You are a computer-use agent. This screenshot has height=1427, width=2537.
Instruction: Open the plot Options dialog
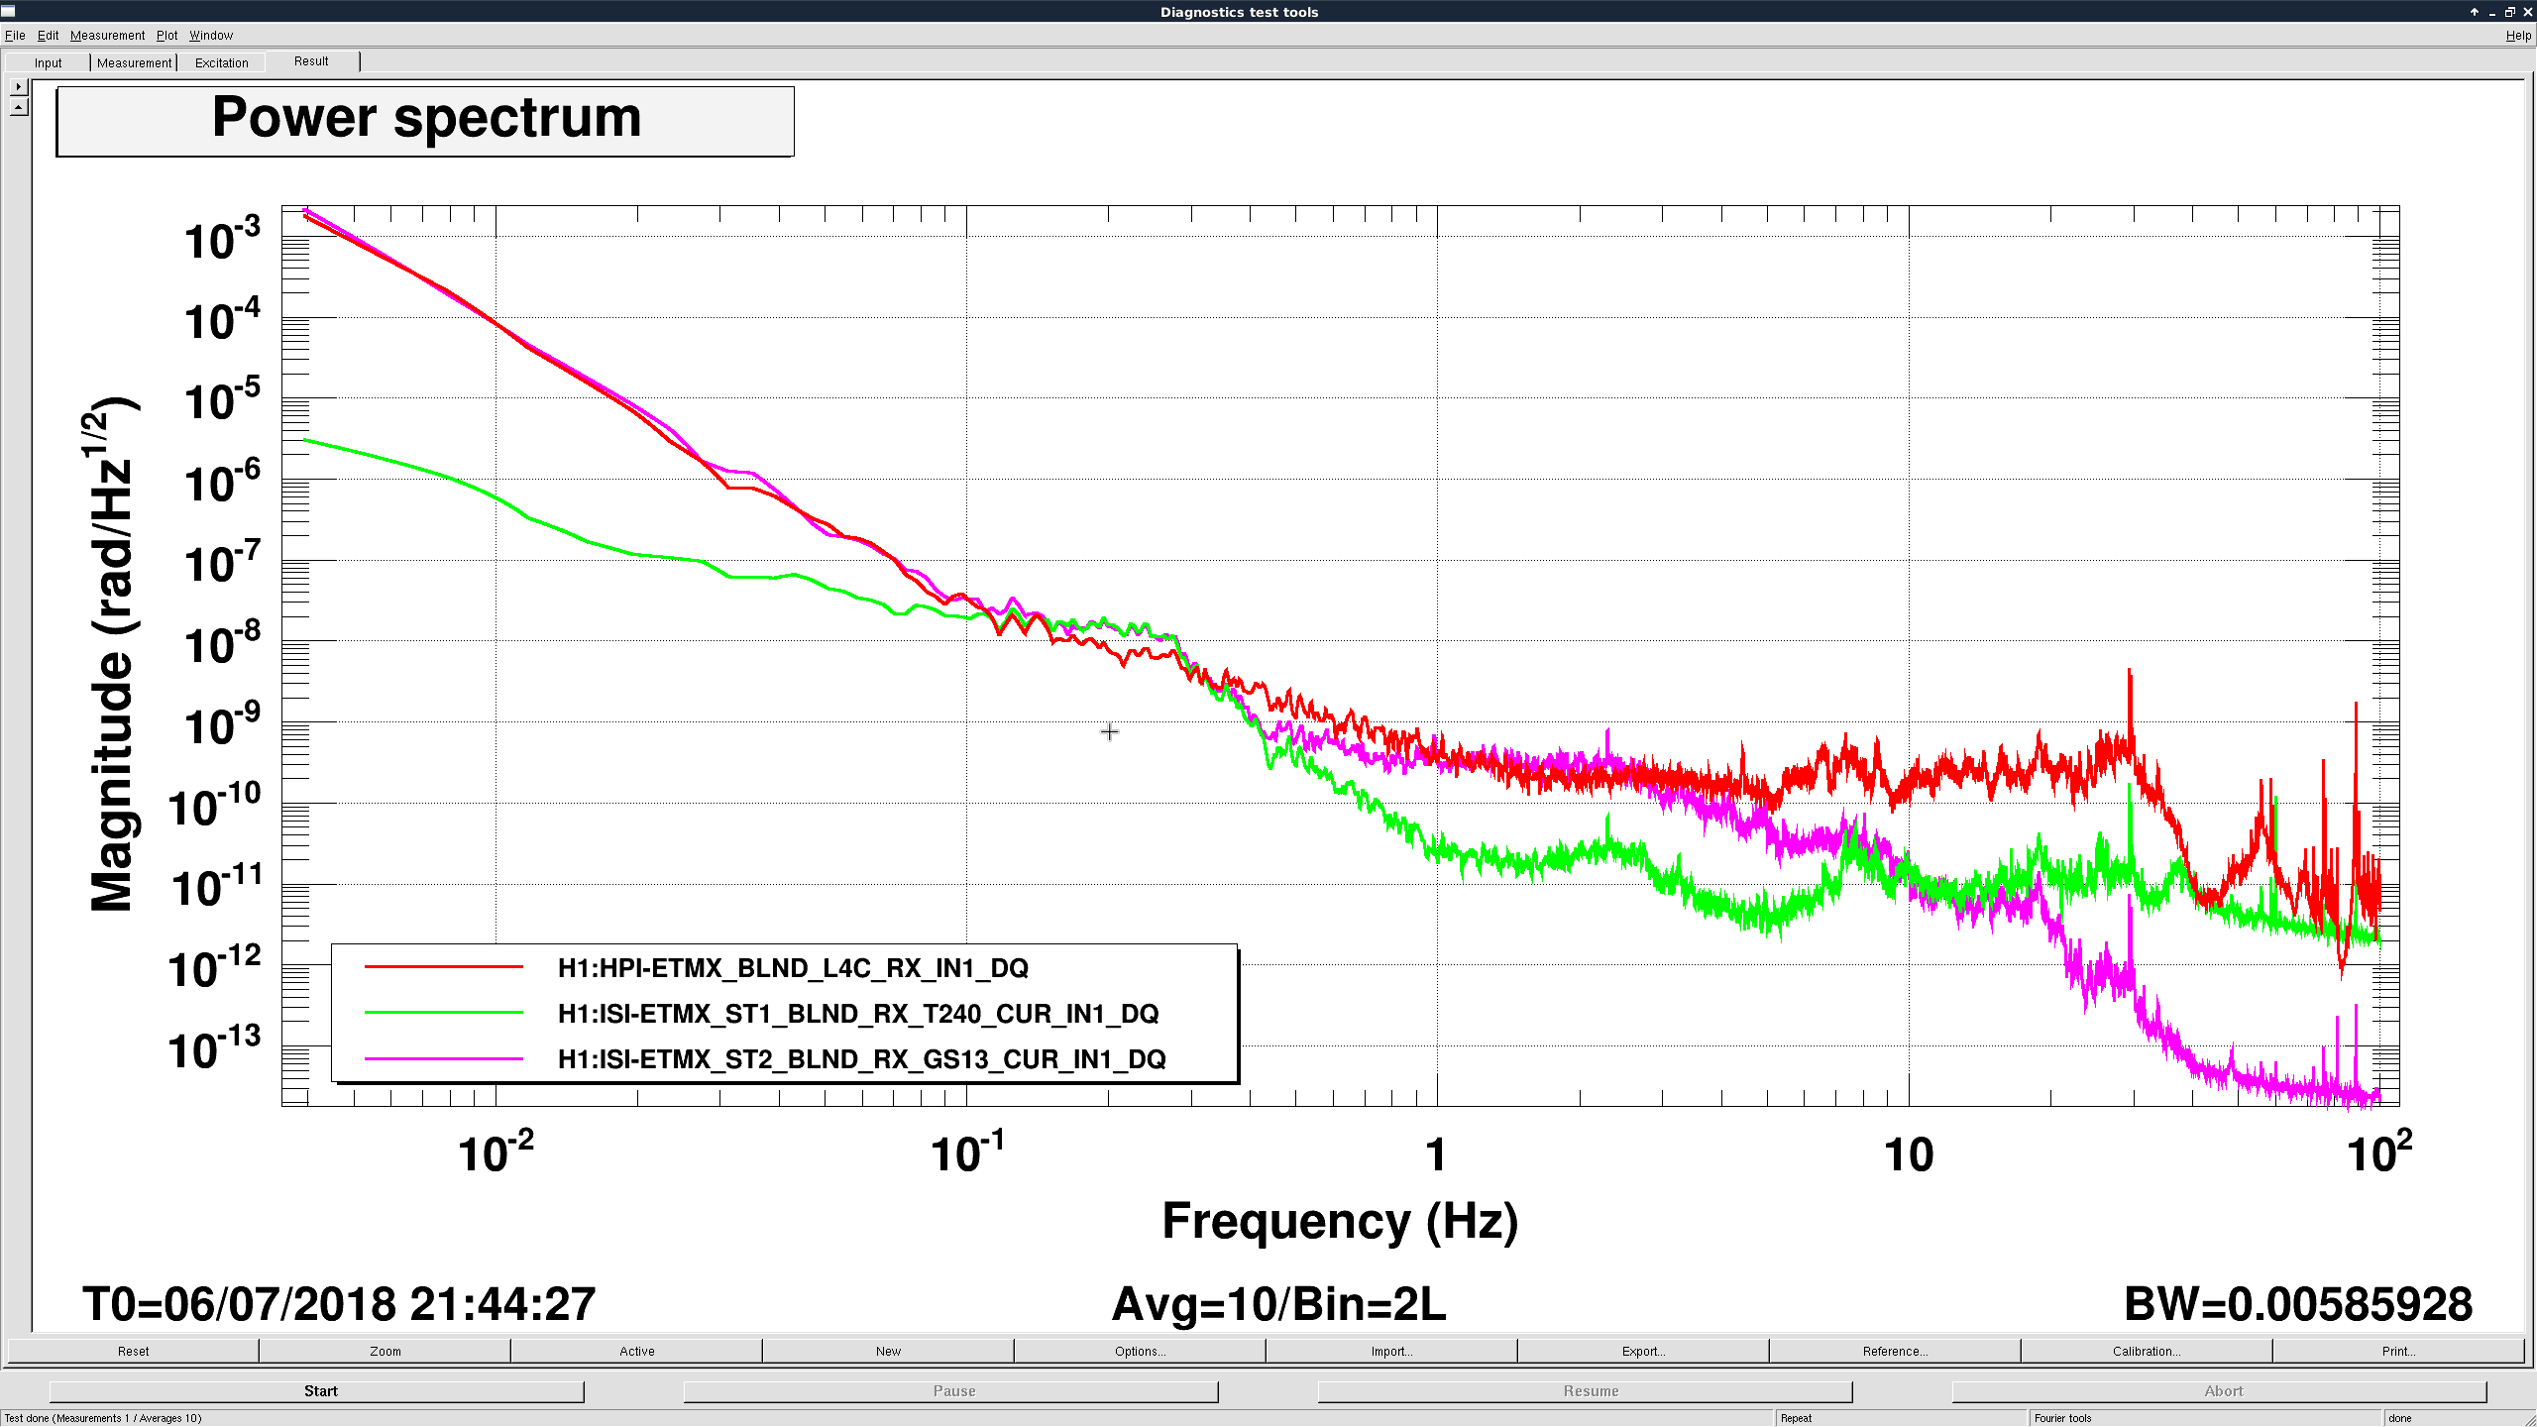(1140, 1351)
